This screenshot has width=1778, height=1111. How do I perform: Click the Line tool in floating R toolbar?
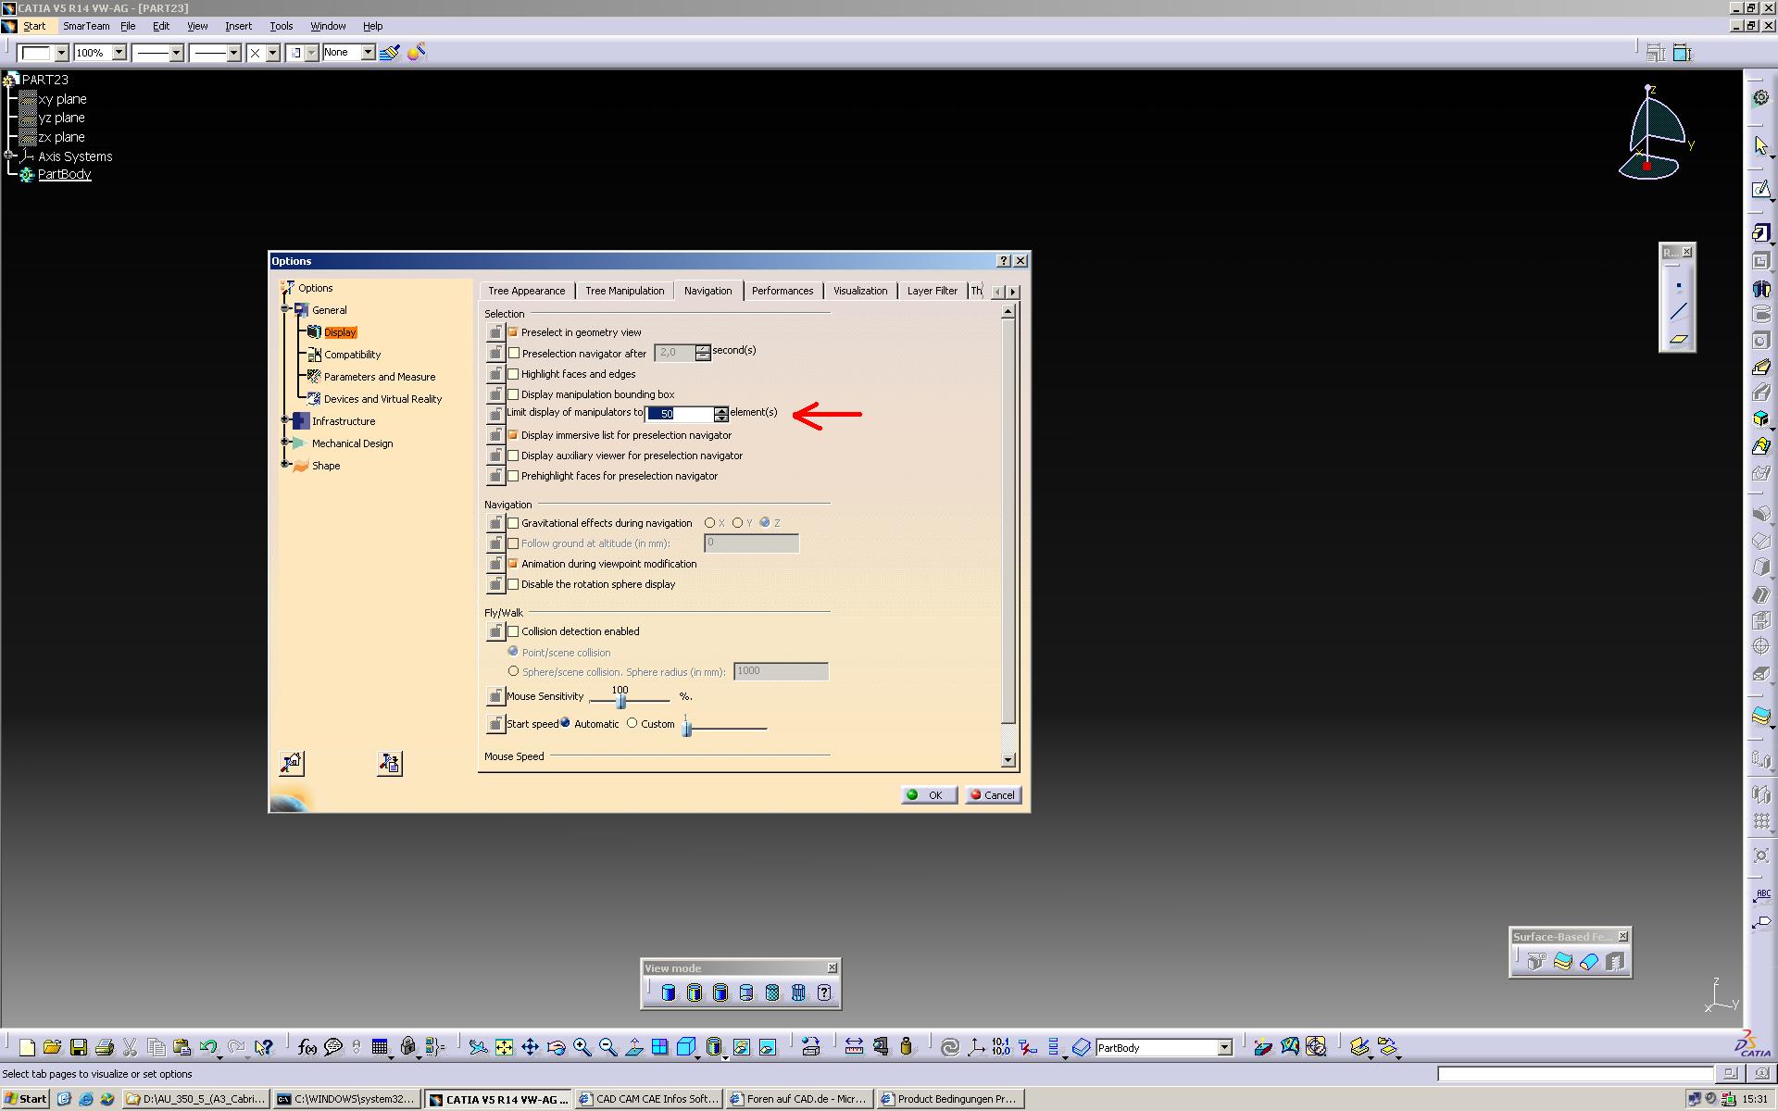pos(1678,312)
